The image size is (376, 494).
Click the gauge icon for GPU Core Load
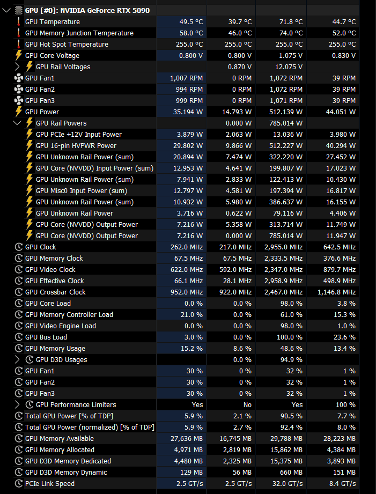(x=19, y=304)
